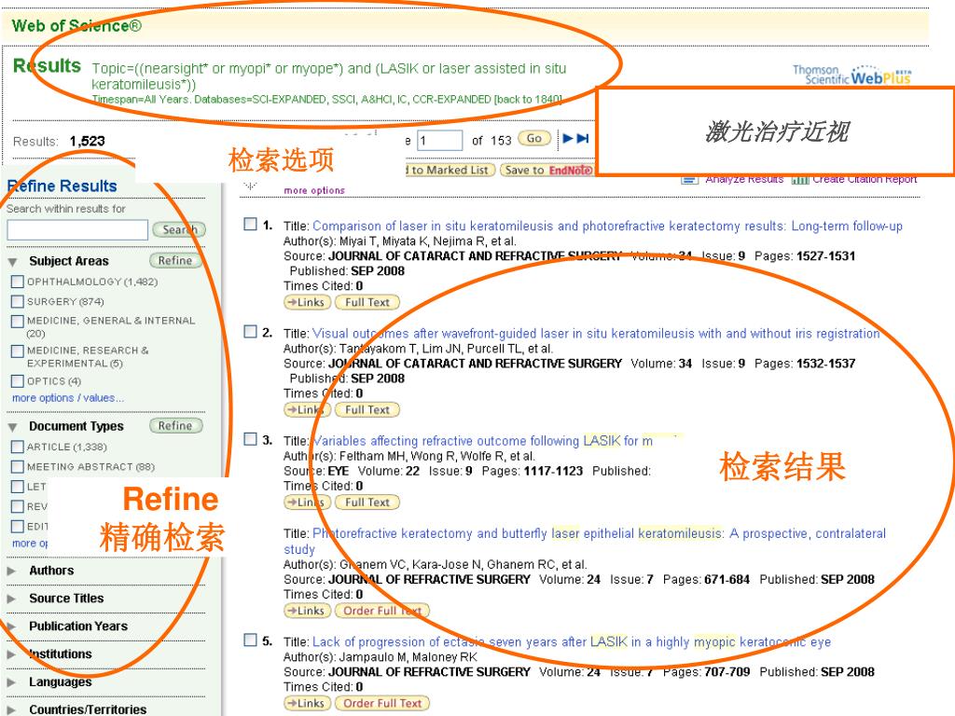
Task: Focus the page number input field
Action: pyautogui.click(x=440, y=141)
